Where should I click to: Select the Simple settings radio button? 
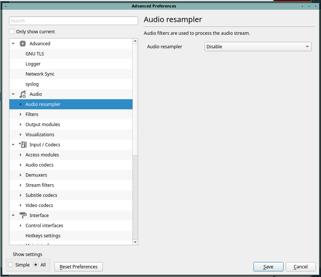11,265
